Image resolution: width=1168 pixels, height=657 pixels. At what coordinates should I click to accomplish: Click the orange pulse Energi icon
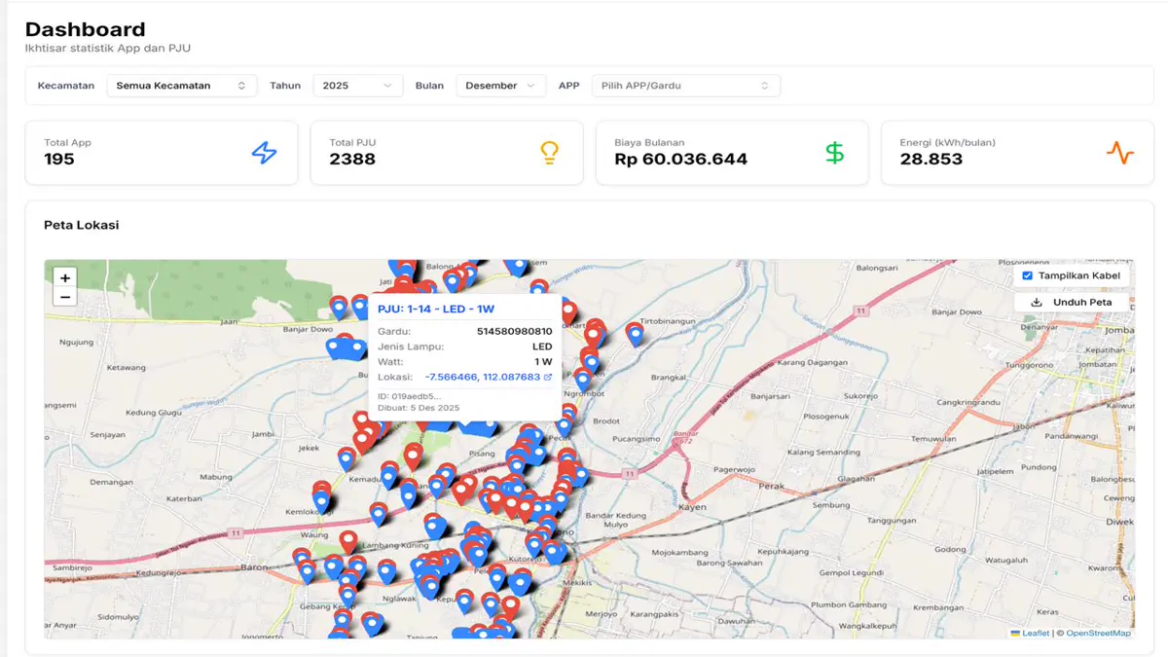(x=1119, y=153)
